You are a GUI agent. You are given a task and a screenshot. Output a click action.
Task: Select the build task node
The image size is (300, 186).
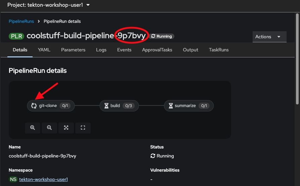click(x=119, y=106)
